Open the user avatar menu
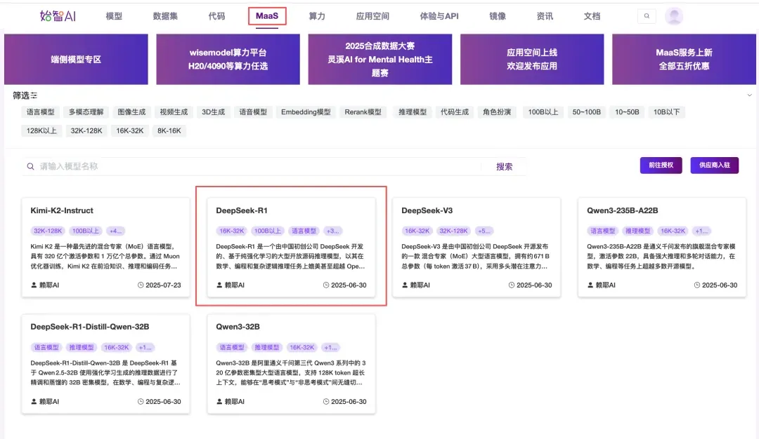 pyautogui.click(x=674, y=16)
